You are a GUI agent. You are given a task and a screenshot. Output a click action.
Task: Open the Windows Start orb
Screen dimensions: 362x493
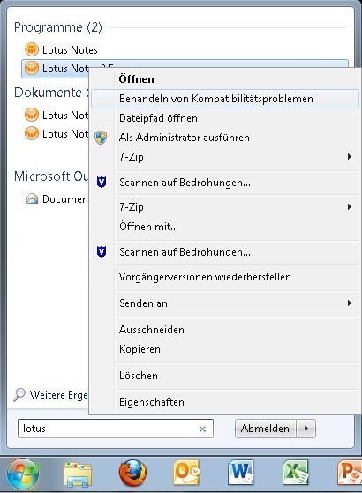(x=23, y=474)
